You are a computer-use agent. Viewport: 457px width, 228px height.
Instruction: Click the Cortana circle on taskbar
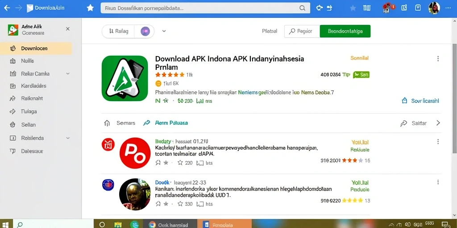pyautogui.click(x=102, y=224)
